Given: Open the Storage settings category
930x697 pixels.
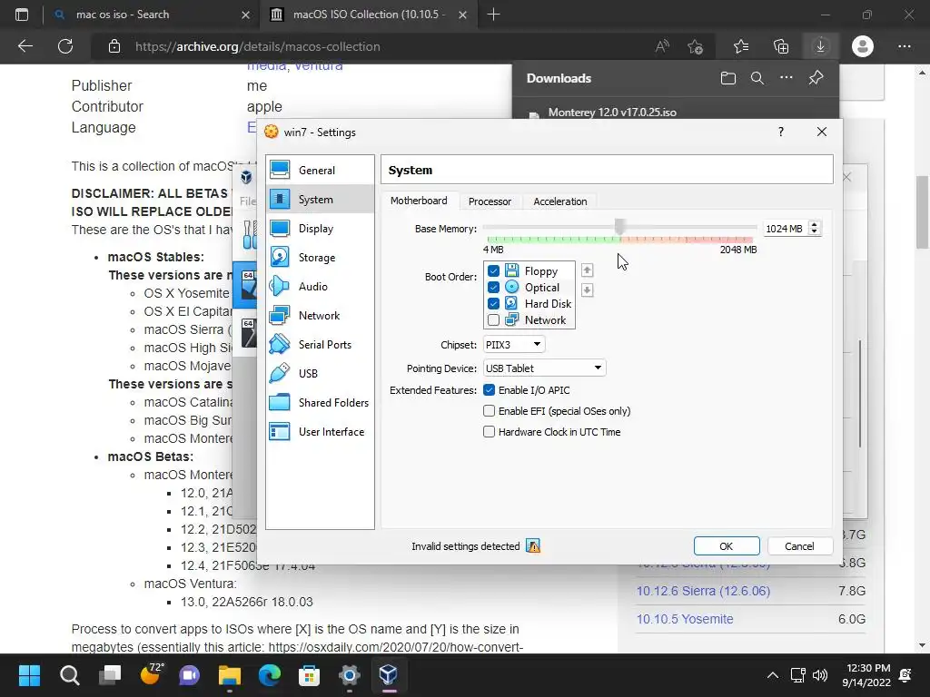Looking at the screenshot, I should tap(321, 257).
